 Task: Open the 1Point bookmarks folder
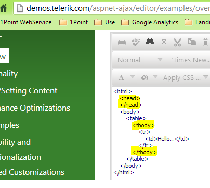pos(73,22)
